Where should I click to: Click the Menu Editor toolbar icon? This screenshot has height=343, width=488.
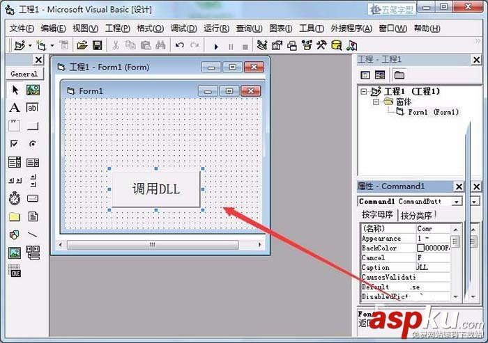click(x=64, y=45)
